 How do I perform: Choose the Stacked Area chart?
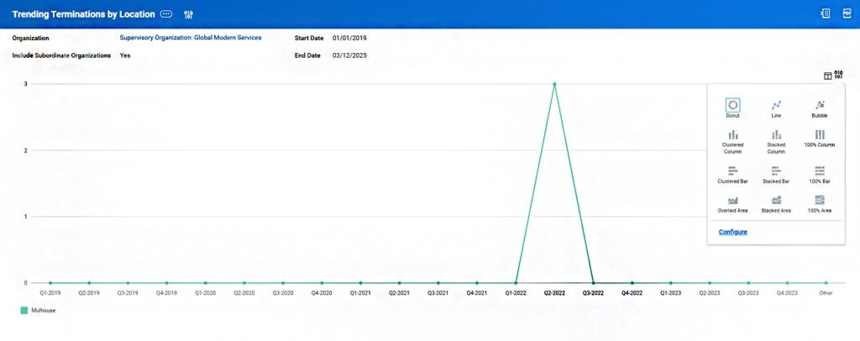776,204
